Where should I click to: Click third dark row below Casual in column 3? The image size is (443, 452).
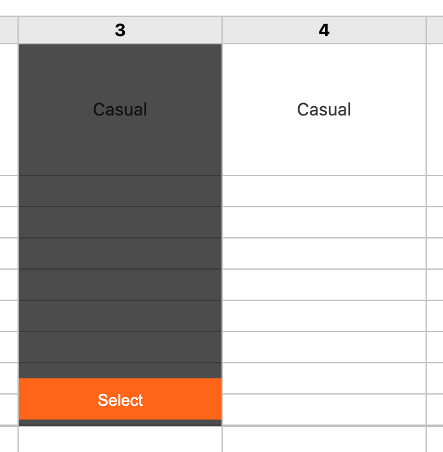click(120, 253)
